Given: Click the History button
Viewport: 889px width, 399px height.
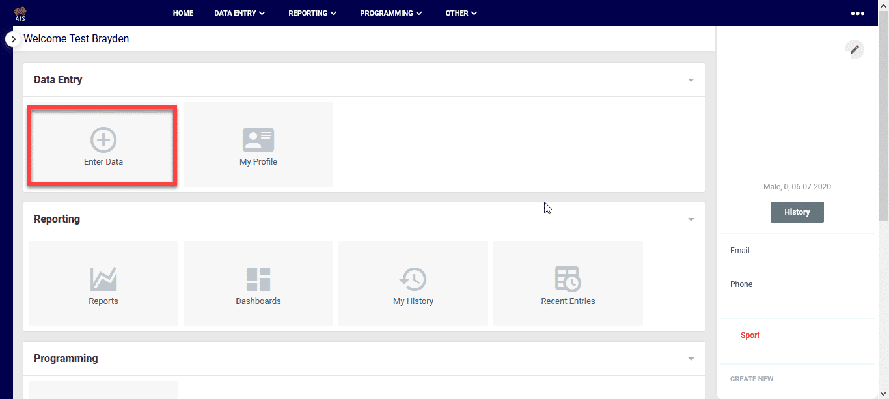Looking at the screenshot, I should tap(797, 212).
